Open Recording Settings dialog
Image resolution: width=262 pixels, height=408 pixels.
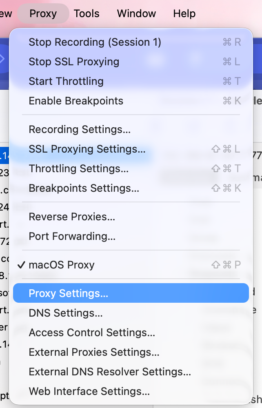point(80,129)
